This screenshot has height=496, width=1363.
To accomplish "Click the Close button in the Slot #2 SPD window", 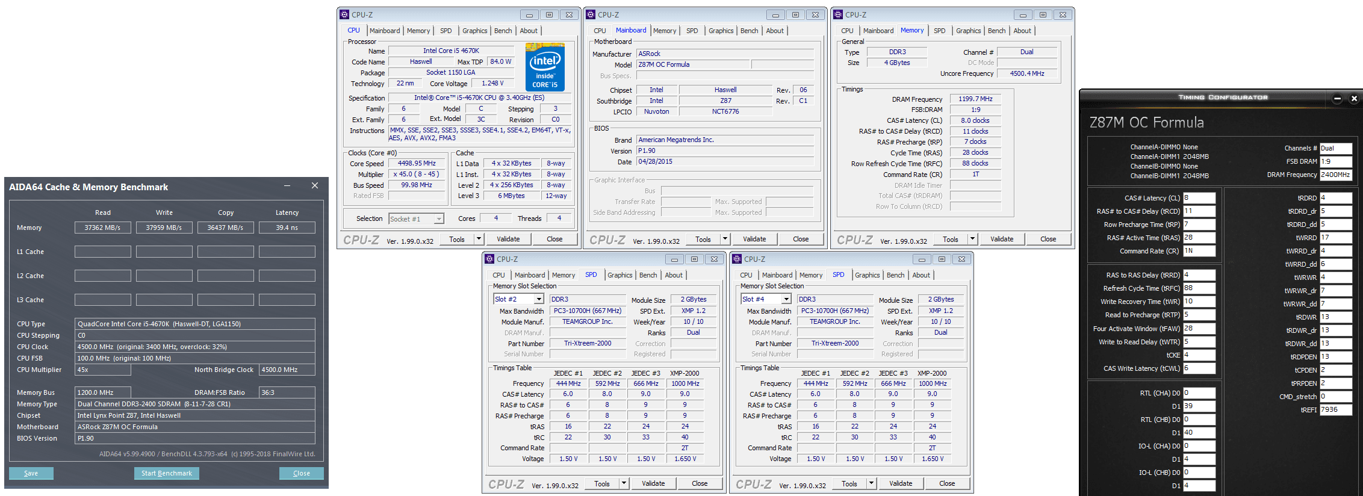I will [700, 483].
